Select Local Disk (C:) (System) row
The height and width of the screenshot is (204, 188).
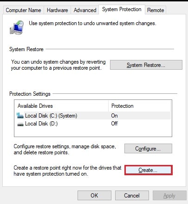[x=93, y=116]
